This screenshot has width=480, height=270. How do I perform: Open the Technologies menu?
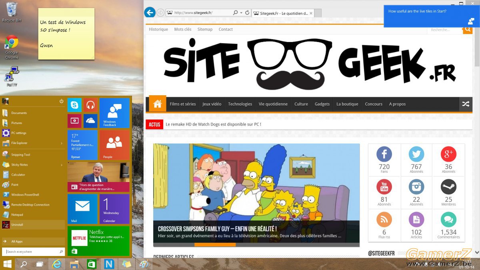point(240,104)
